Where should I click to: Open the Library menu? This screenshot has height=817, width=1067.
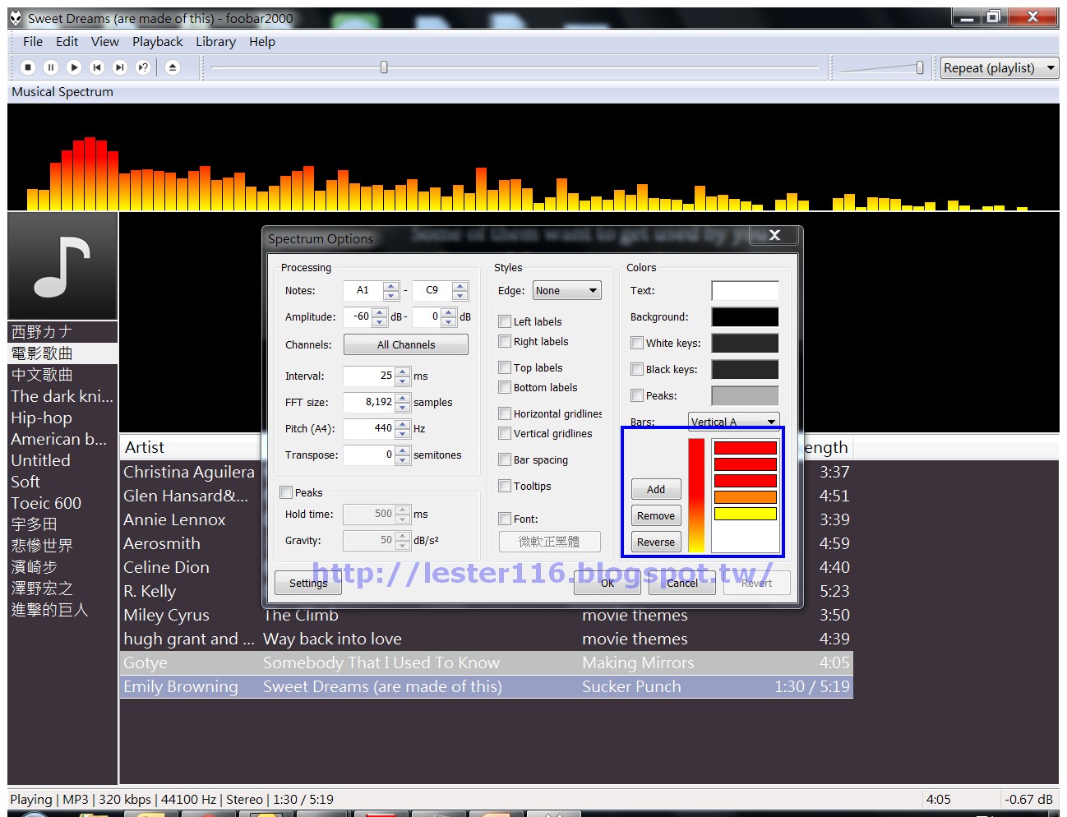click(x=215, y=41)
